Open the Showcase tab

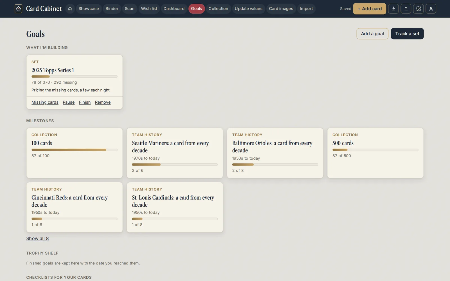point(89,9)
